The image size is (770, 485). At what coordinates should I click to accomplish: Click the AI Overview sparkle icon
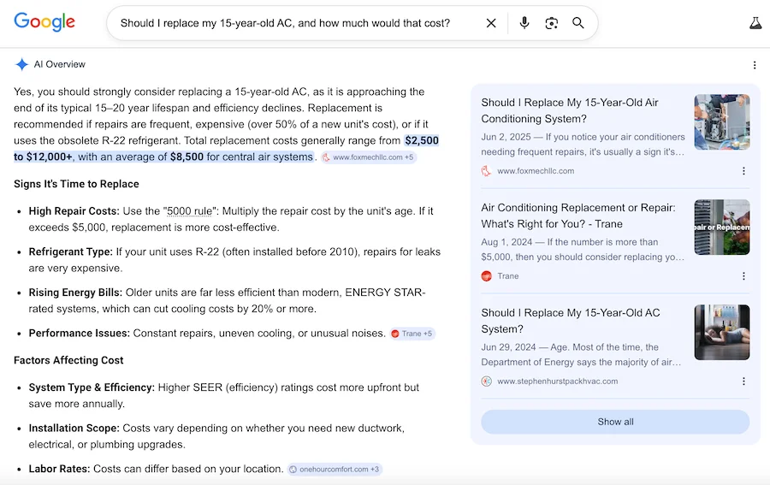tap(21, 64)
